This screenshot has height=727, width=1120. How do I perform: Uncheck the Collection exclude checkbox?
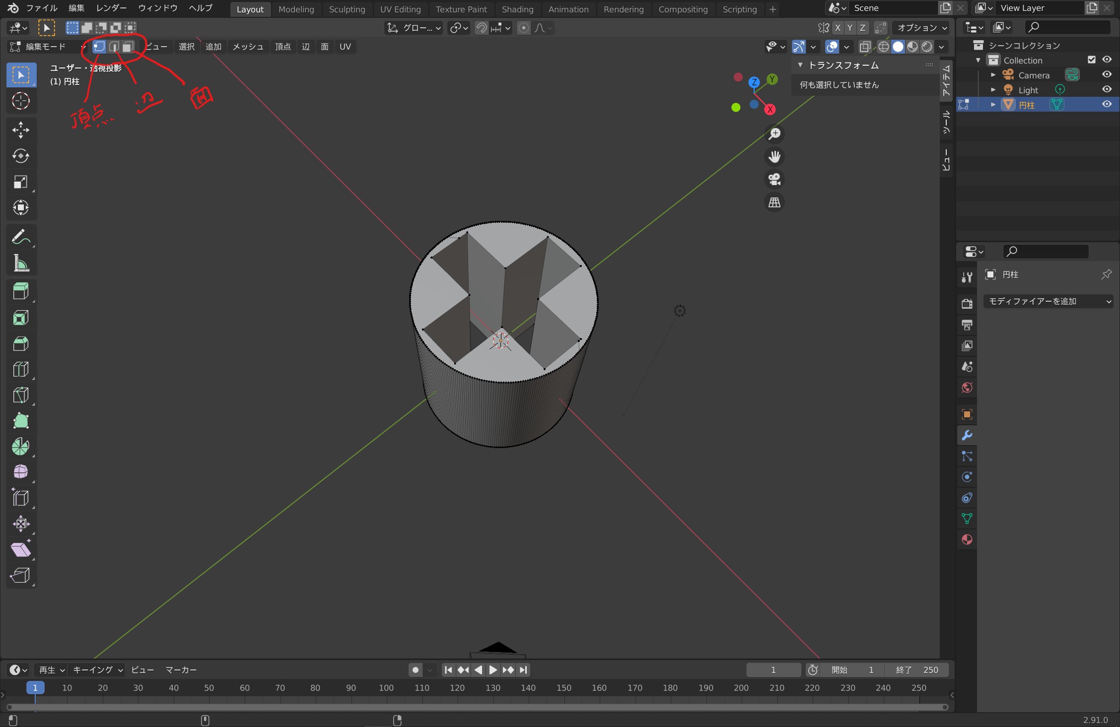coord(1091,60)
